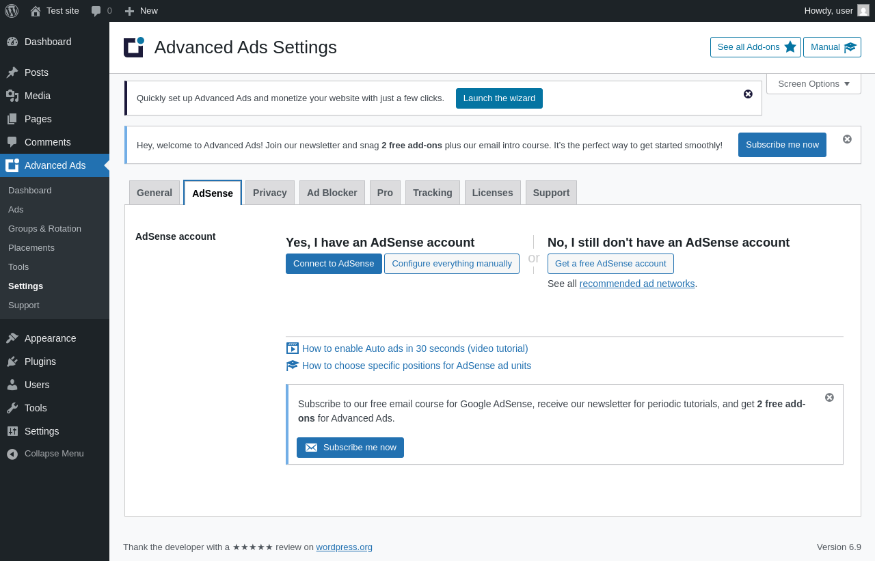Click Connect to AdSense button

click(x=334, y=264)
